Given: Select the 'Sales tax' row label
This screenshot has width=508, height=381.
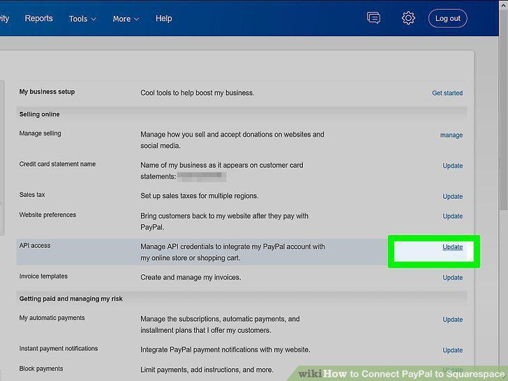Looking at the screenshot, I should [x=32, y=195].
